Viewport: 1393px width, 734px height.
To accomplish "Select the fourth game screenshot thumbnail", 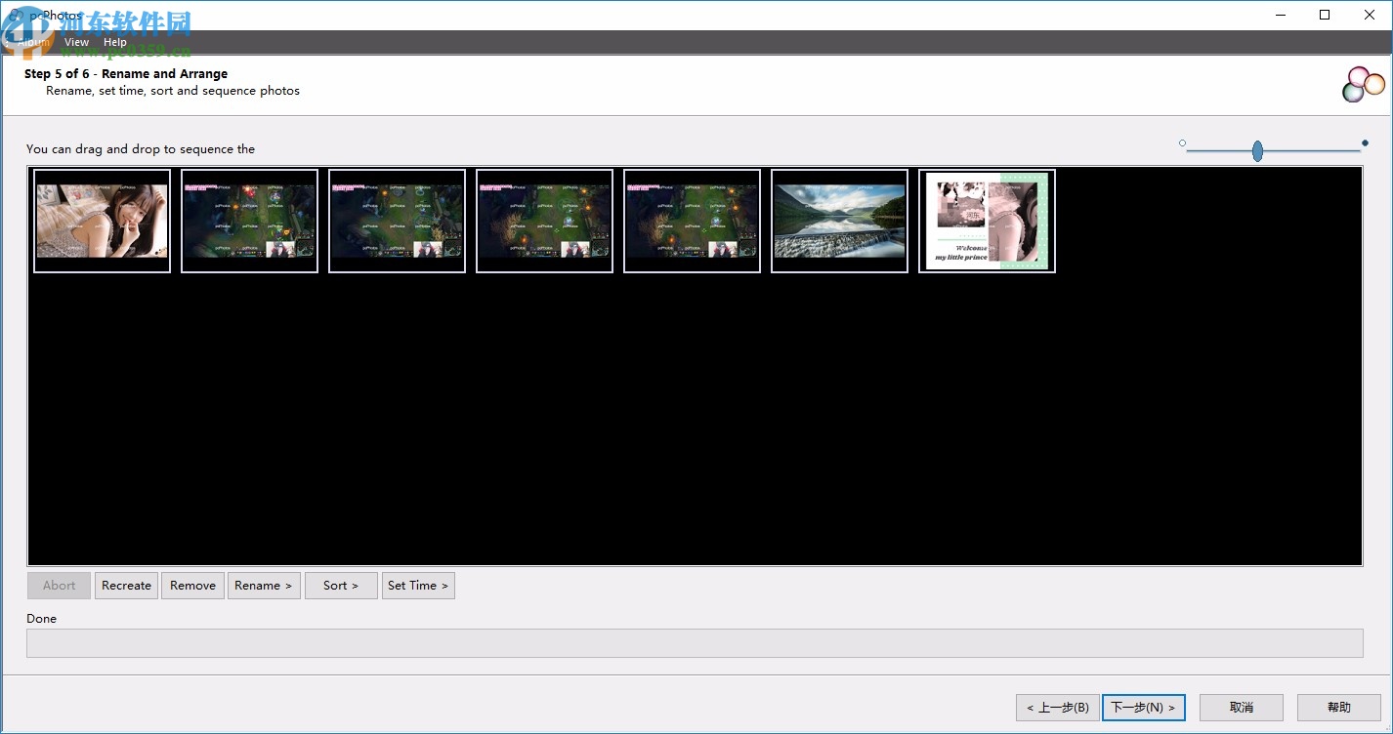I will (x=693, y=222).
